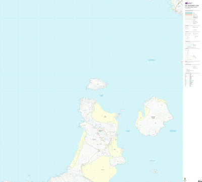
Task: Click the light blue band in the legend
Action: pos(189,13)
